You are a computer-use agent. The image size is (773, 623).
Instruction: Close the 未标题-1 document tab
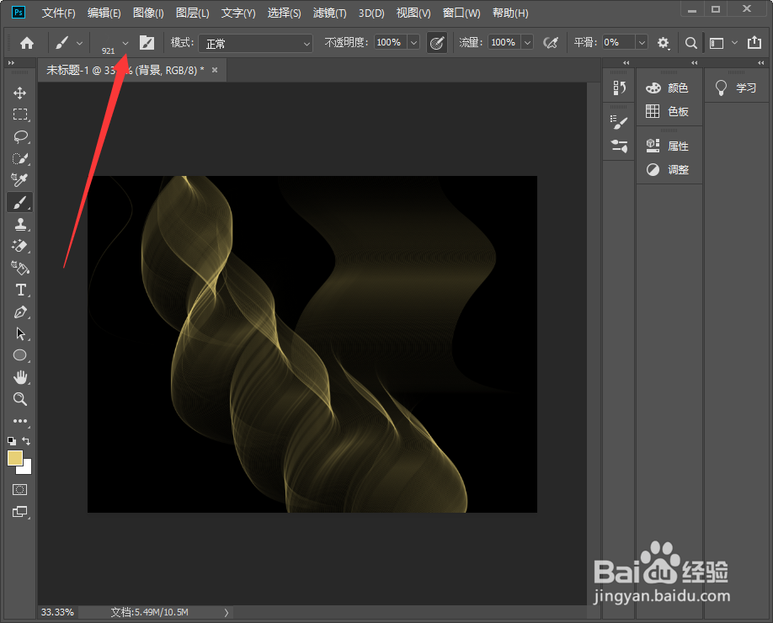point(215,70)
